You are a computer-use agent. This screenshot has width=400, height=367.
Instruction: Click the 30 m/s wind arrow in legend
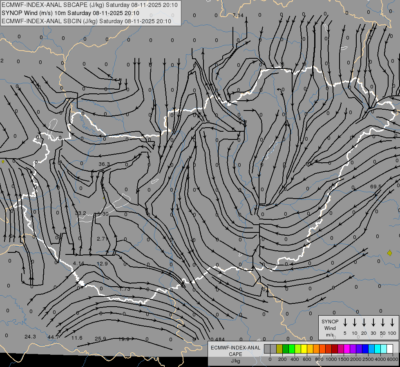click(x=373, y=323)
